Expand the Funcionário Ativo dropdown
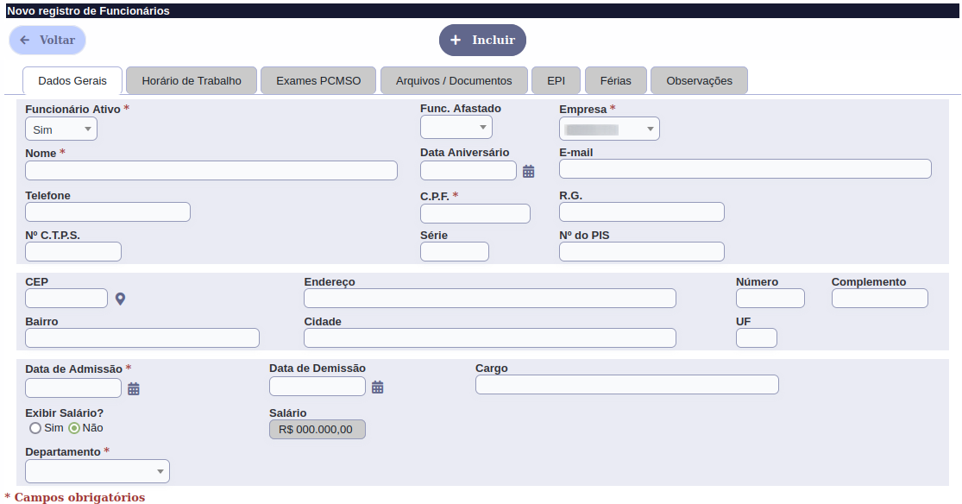962x504 pixels. [61, 129]
